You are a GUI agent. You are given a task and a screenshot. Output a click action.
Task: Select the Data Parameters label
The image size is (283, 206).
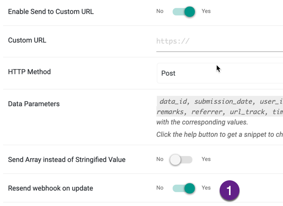pos(34,104)
